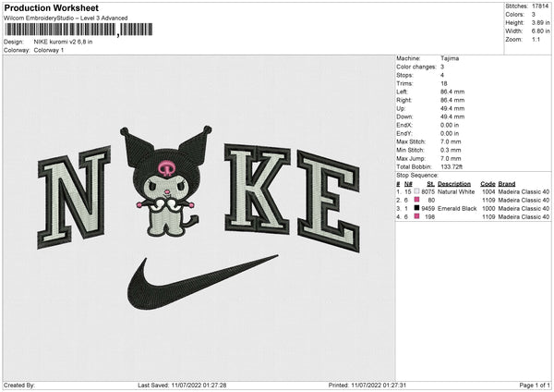Click the Up label in machine stats
Viewport: 554px width, 392px height.
(401, 108)
